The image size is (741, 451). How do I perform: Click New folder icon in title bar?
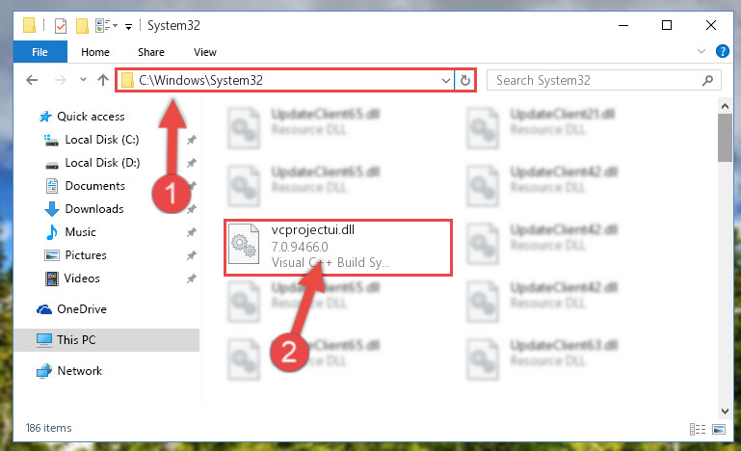pyautogui.click(x=82, y=25)
